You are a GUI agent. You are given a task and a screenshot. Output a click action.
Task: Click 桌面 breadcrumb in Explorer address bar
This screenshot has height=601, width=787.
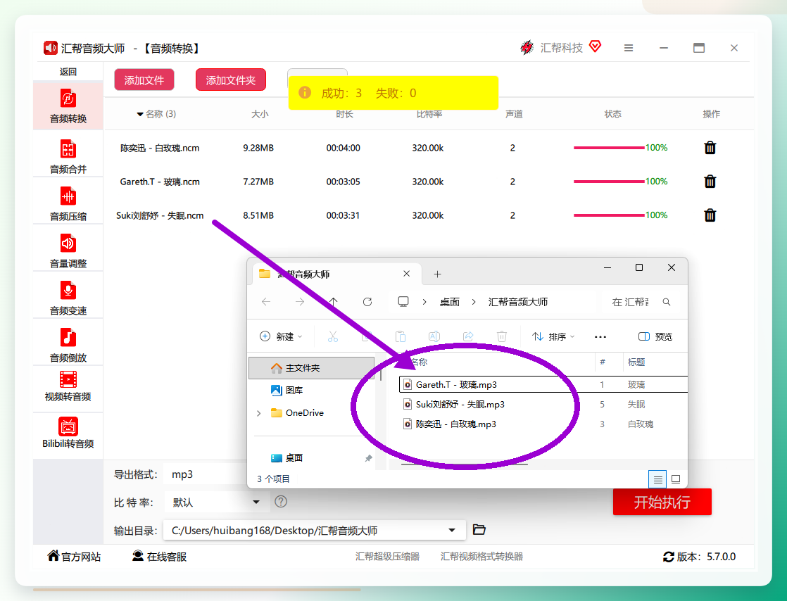450,302
